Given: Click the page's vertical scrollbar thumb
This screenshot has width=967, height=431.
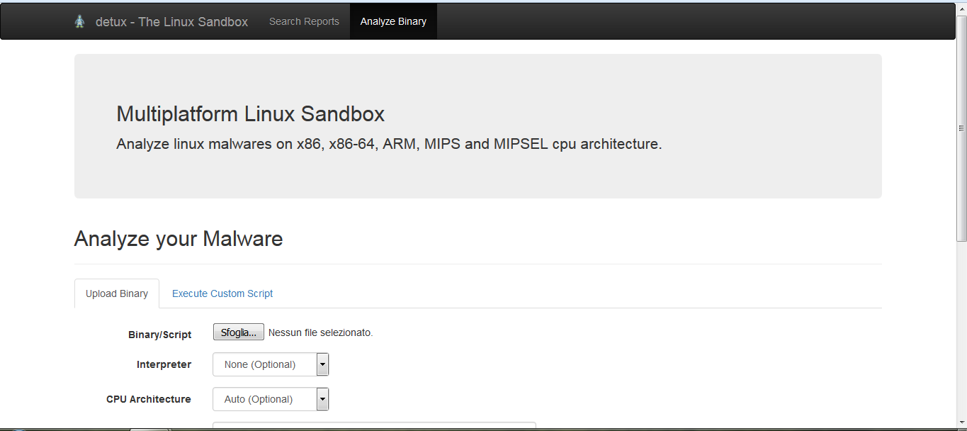Looking at the screenshot, I should (961, 128).
